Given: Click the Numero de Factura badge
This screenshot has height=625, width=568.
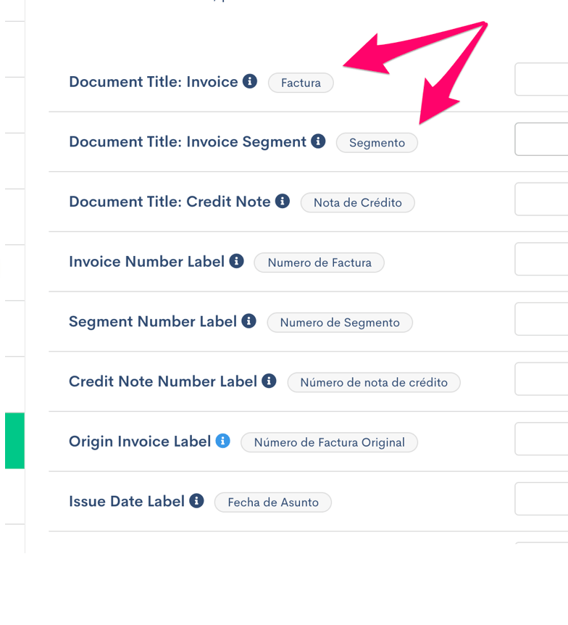Looking at the screenshot, I should point(319,262).
